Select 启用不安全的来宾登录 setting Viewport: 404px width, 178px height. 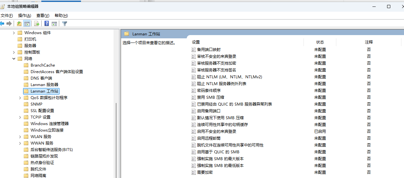[x=217, y=132]
